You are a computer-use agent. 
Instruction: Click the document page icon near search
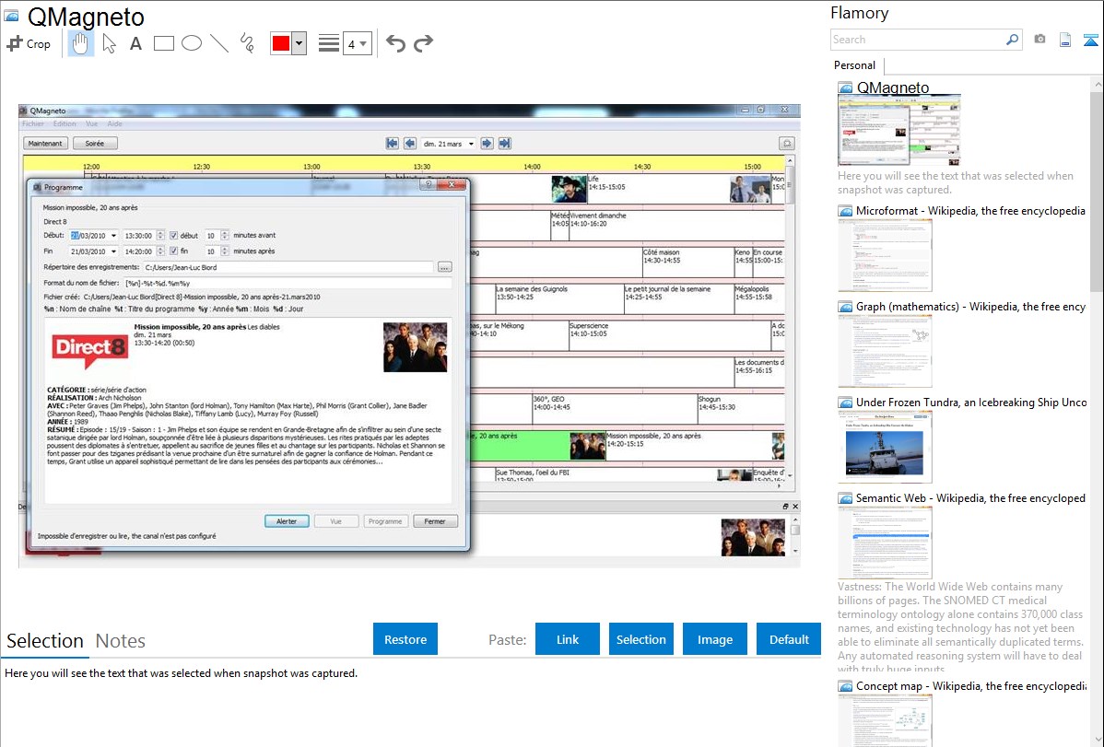(x=1065, y=40)
